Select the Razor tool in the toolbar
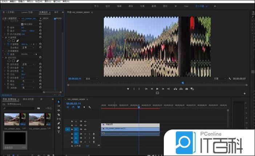The height and width of the screenshot is (156, 255). tap(58, 115)
